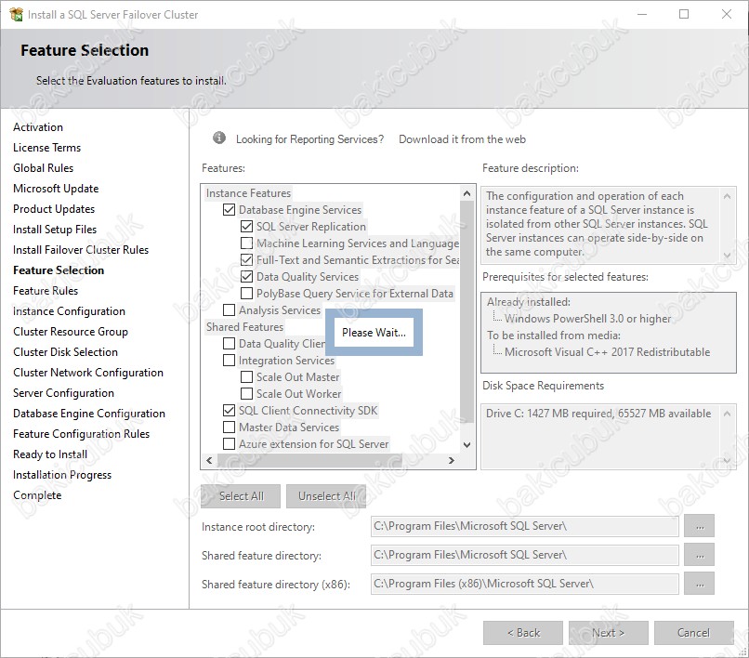
Task: Select the Feature Selection sidebar step
Action: pos(59,270)
